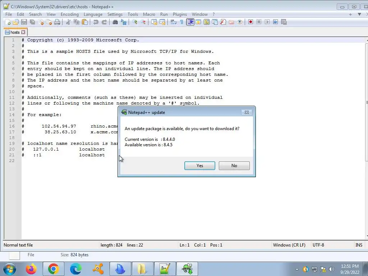Image resolution: width=368 pixels, height=276 pixels.
Task: Click the Paste clipboard icon
Action: coord(85,22)
